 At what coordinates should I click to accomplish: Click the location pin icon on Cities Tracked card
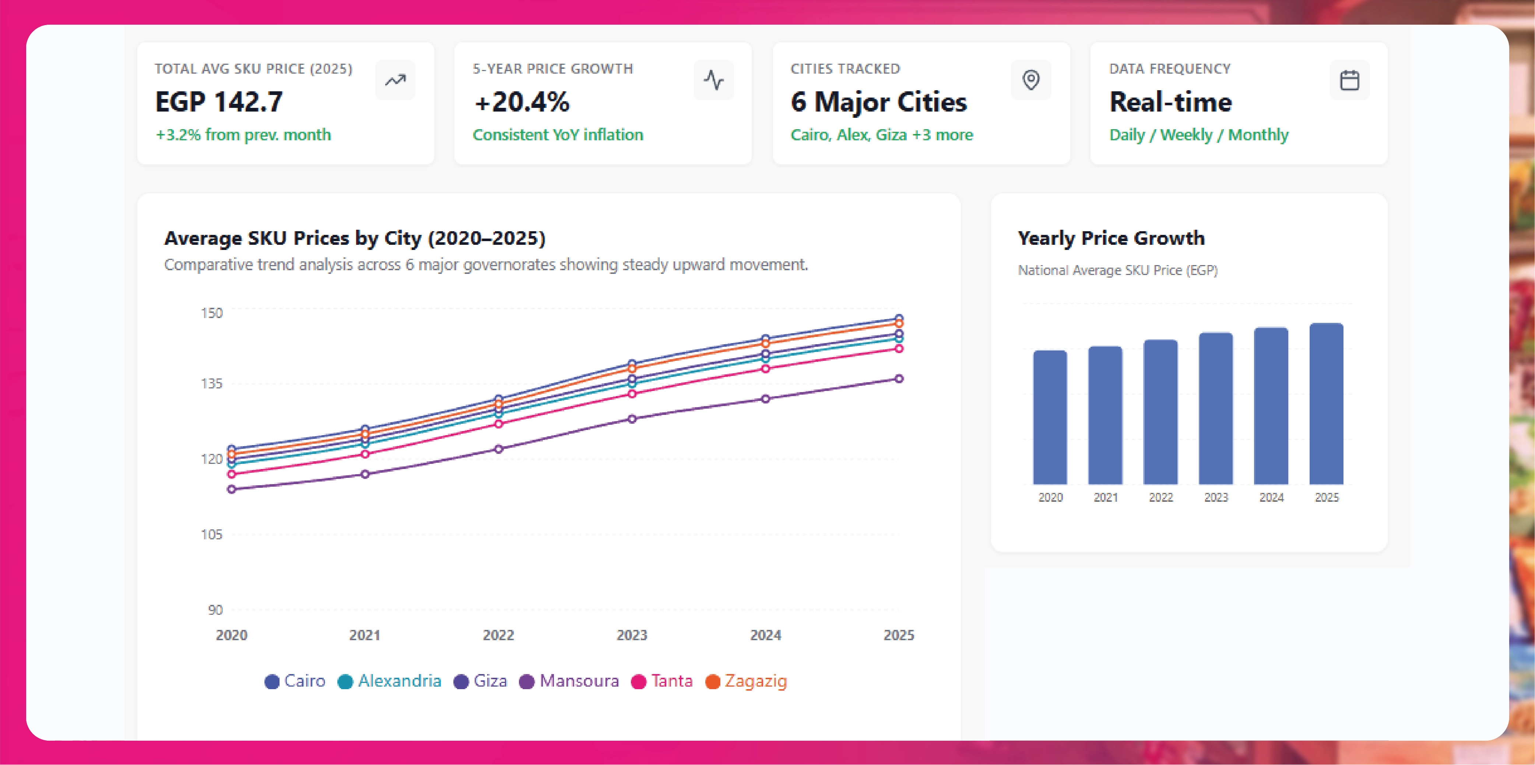coord(1032,80)
